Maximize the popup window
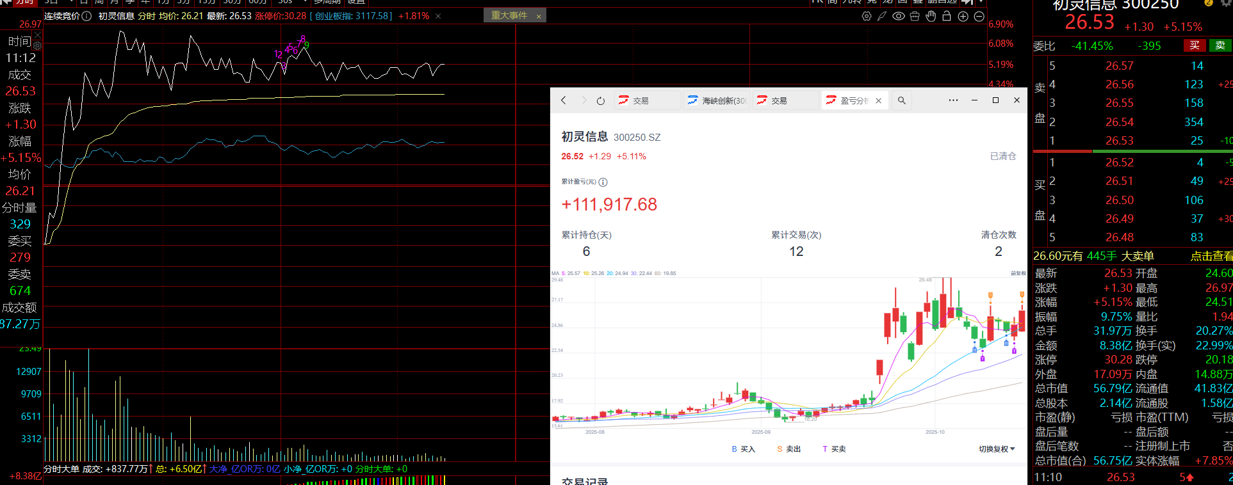Image resolution: width=1233 pixels, height=485 pixels. (995, 100)
